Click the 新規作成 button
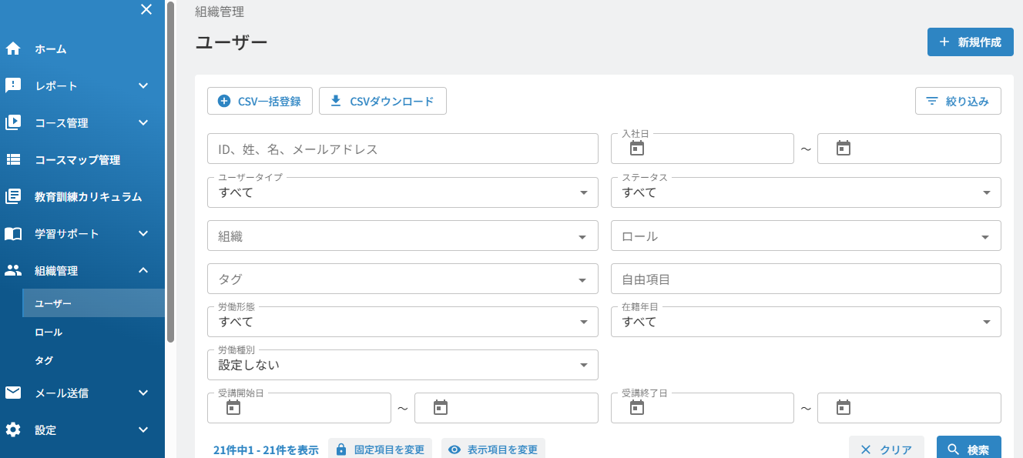Viewport: 1023px width, 458px height. click(970, 42)
